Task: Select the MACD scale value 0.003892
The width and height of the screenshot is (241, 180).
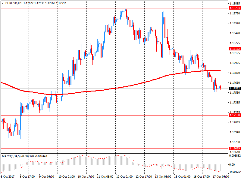Action: coord(235,156)
